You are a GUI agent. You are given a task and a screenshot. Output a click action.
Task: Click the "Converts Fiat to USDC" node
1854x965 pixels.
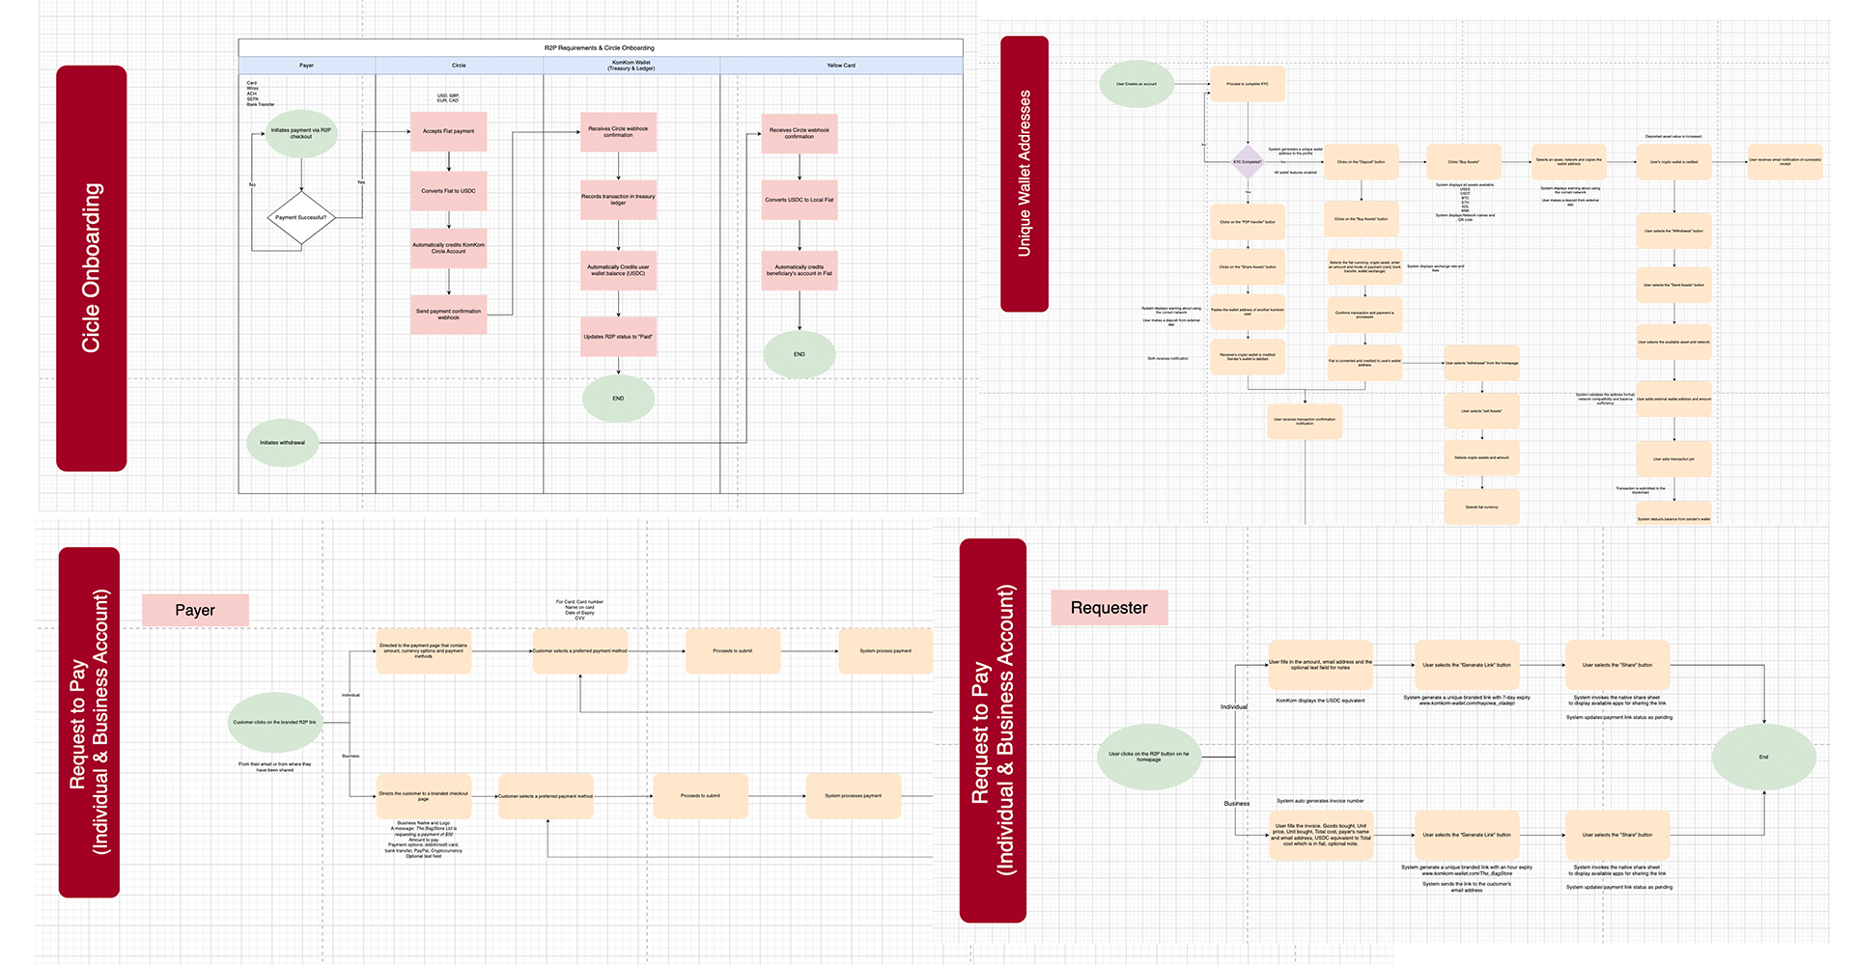[x=450, y=192]
